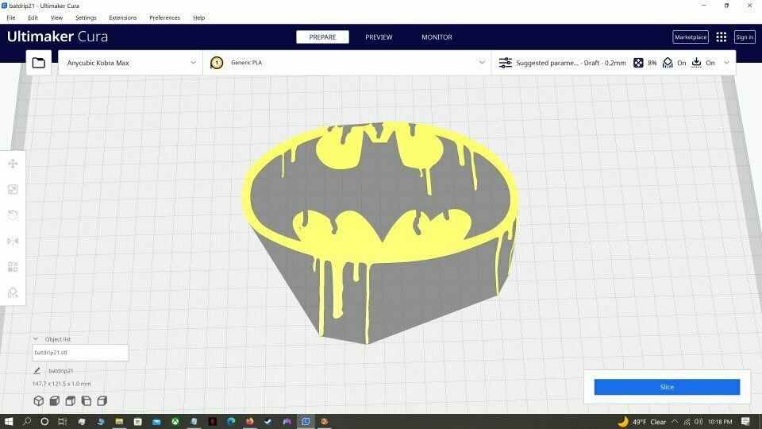Open notification center in system tray

coord(745,421)
